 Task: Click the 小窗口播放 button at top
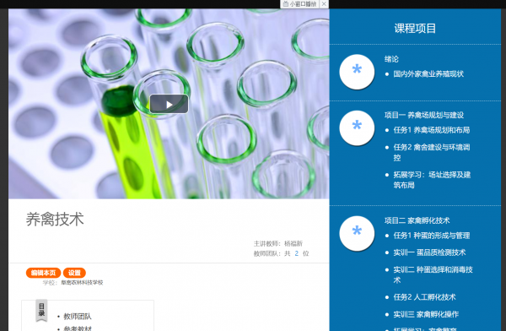point(299,4)
